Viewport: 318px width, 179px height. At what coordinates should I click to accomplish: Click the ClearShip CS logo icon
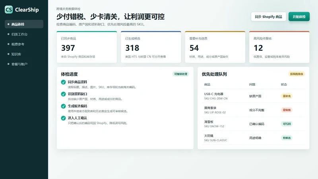click(x=9, y=10)
